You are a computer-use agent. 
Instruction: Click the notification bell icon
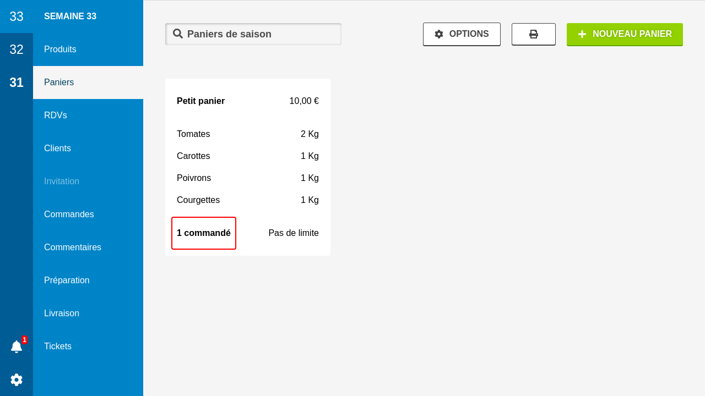click(x=17, y=346)
